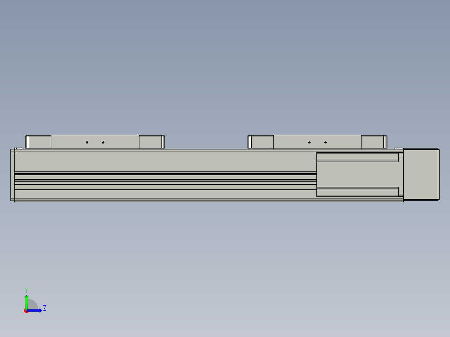Select the inset cover panel near the motor end

(x=358, y=174)
